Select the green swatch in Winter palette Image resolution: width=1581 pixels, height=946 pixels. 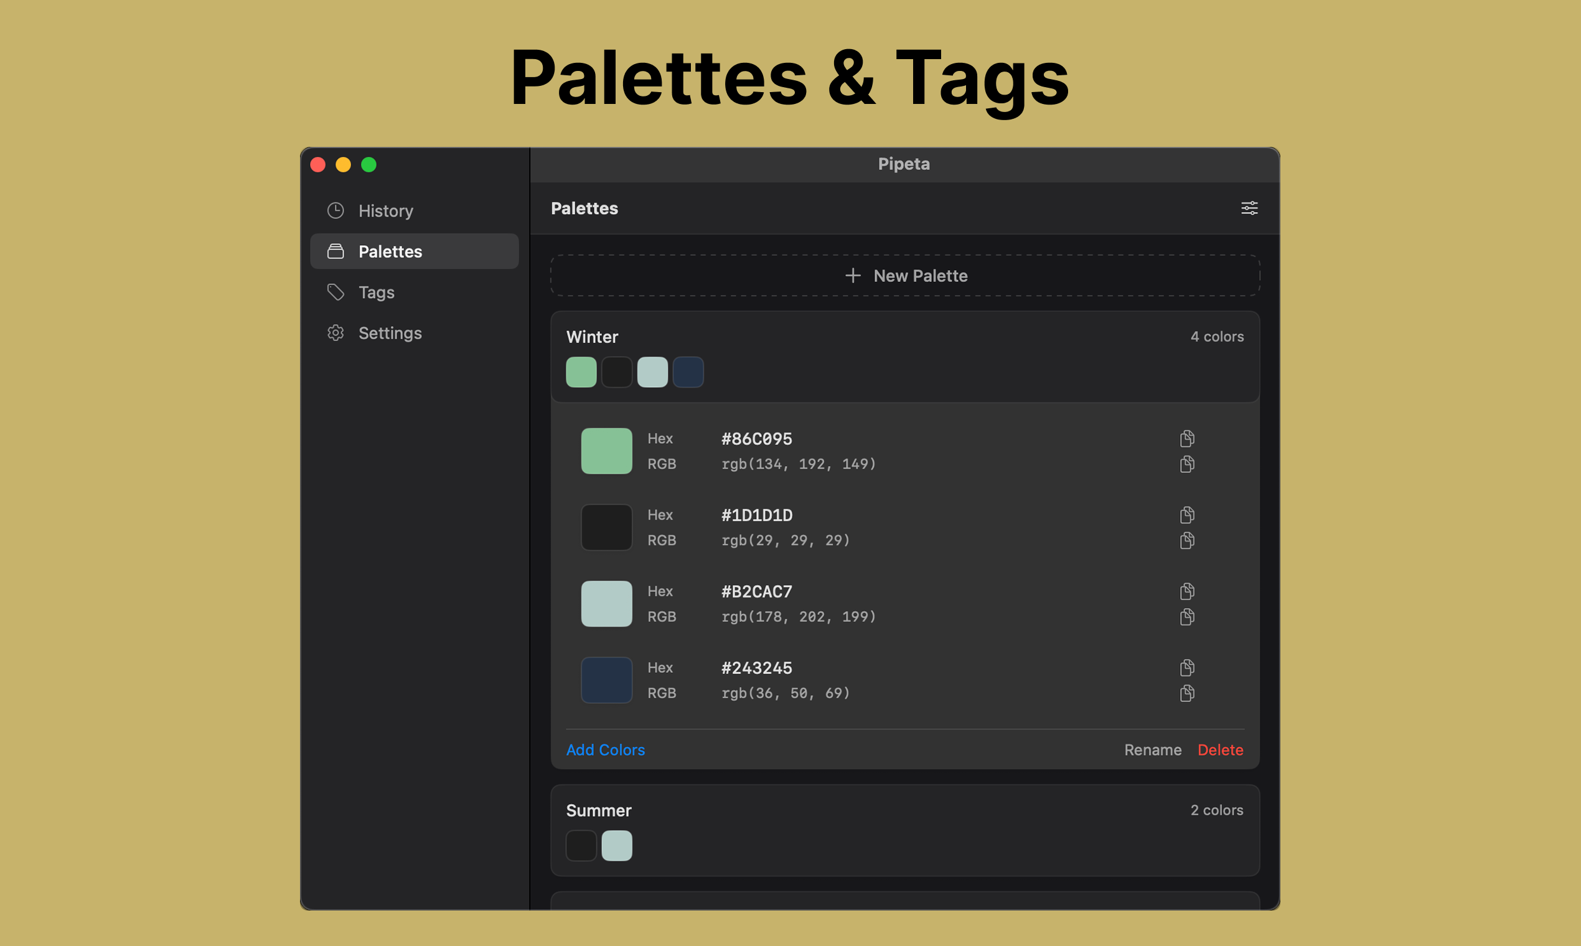(x=580, y=372)
